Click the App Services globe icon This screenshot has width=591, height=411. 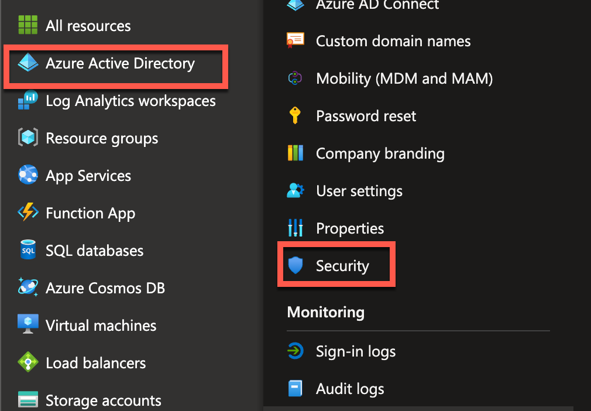pos(28,176)
